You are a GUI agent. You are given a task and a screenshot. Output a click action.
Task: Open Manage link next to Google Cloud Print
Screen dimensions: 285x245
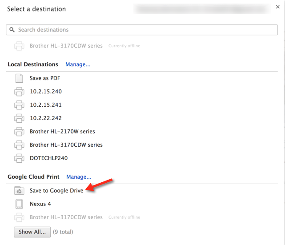pyautogui.click(x=79, y=177)
